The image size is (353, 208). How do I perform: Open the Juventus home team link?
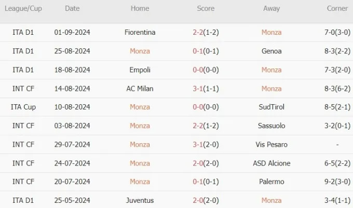coord(140,200)
